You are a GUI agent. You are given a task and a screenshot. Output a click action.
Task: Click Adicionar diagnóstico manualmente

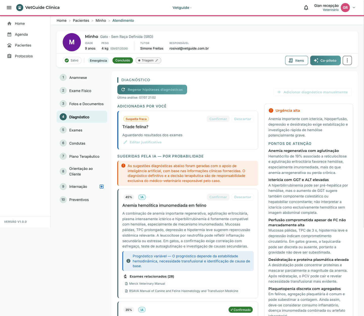(x=313, y=92)
